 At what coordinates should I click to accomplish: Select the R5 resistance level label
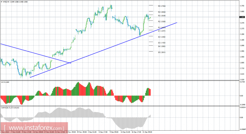click(162, 6)
